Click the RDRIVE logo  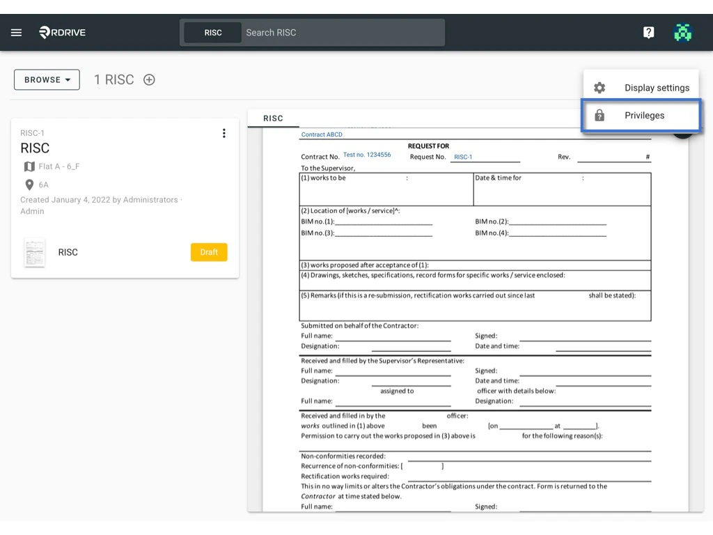pyautogui.click(x=62, y=32)
